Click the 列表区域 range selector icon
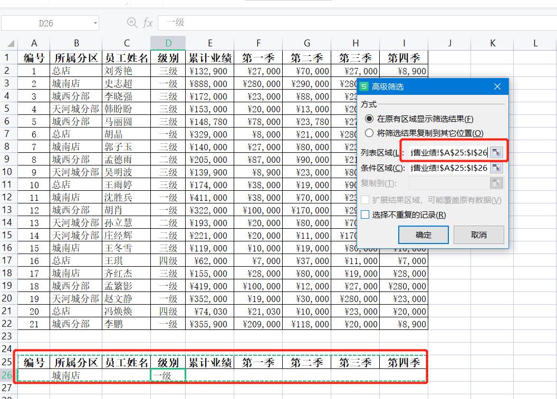This screenshot has width=557, height=399. coord(496,153)
